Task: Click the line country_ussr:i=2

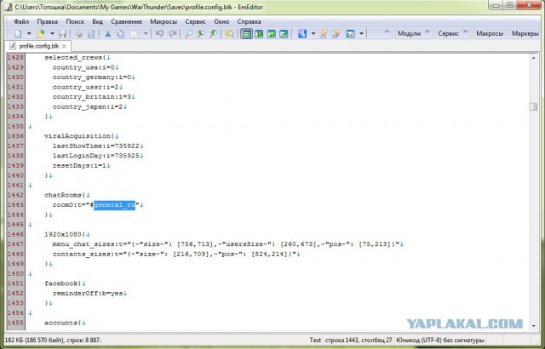Action: pyautogui.click(x=85, y=87)
